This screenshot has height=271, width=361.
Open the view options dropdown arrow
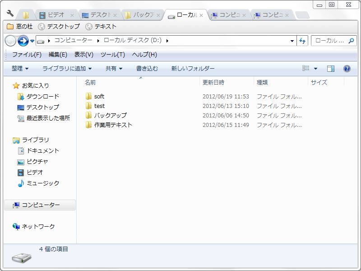pos(315,69)
